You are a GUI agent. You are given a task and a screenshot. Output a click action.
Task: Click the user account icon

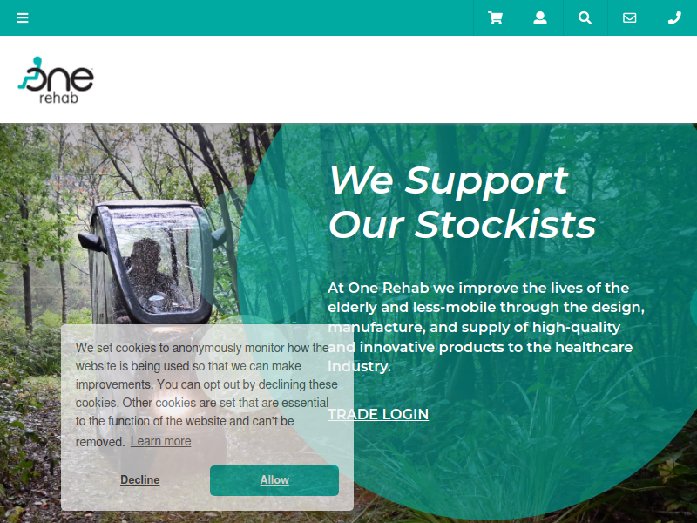click(x=540, y=17)
